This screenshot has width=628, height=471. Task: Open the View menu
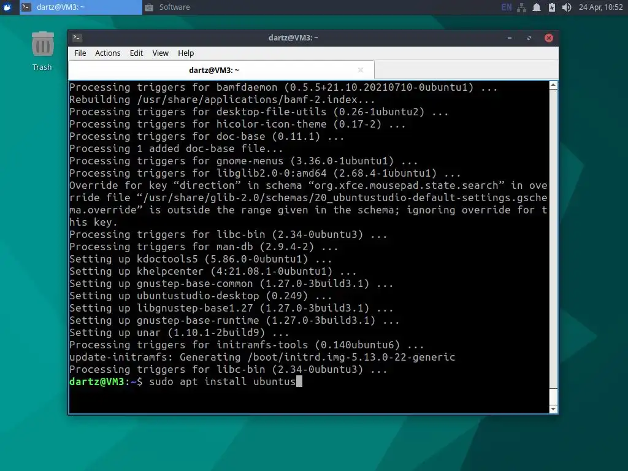[x=160, y=53]
